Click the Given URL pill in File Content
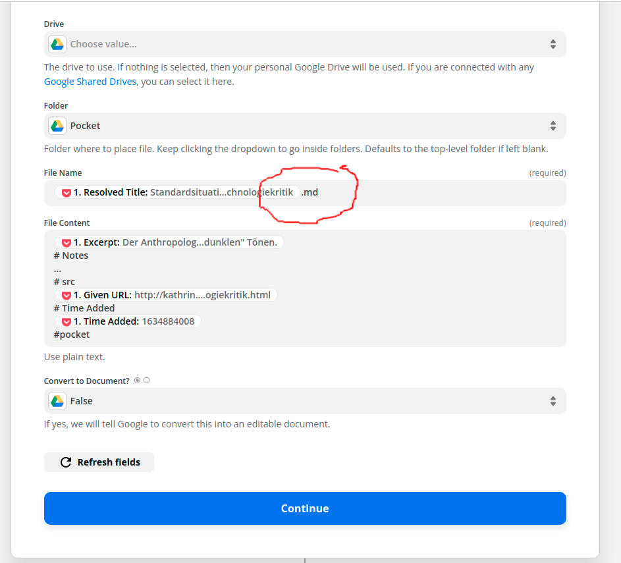This screenshot has width=621, height=563. (166, 295)
